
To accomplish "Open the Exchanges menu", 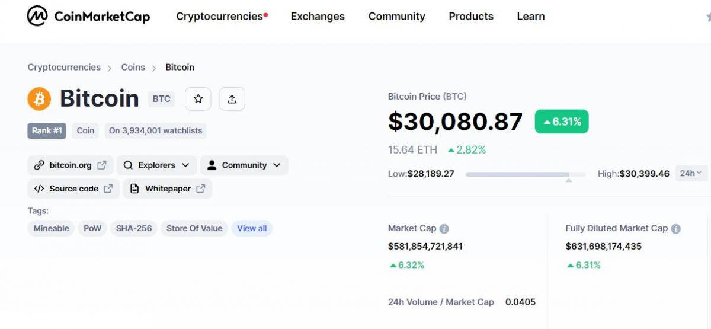I will [318, 17].
